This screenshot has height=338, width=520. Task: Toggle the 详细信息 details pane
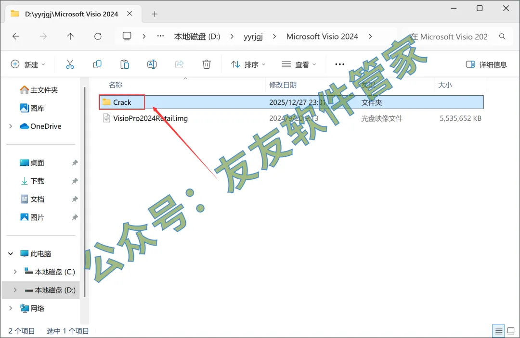[486, 64]
